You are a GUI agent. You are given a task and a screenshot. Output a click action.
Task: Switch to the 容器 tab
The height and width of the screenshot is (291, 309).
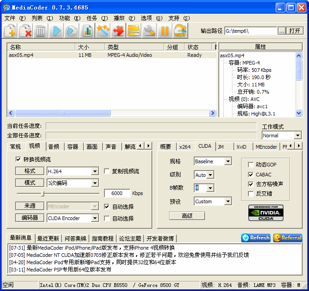pyautogui.click(x=73, y=147)
